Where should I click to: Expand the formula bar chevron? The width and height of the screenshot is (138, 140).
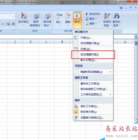[x=136, y=36]
